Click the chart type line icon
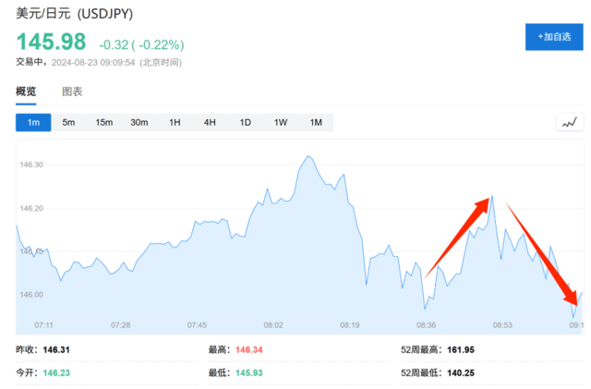 pyautogui.click(x=570, y=123)
